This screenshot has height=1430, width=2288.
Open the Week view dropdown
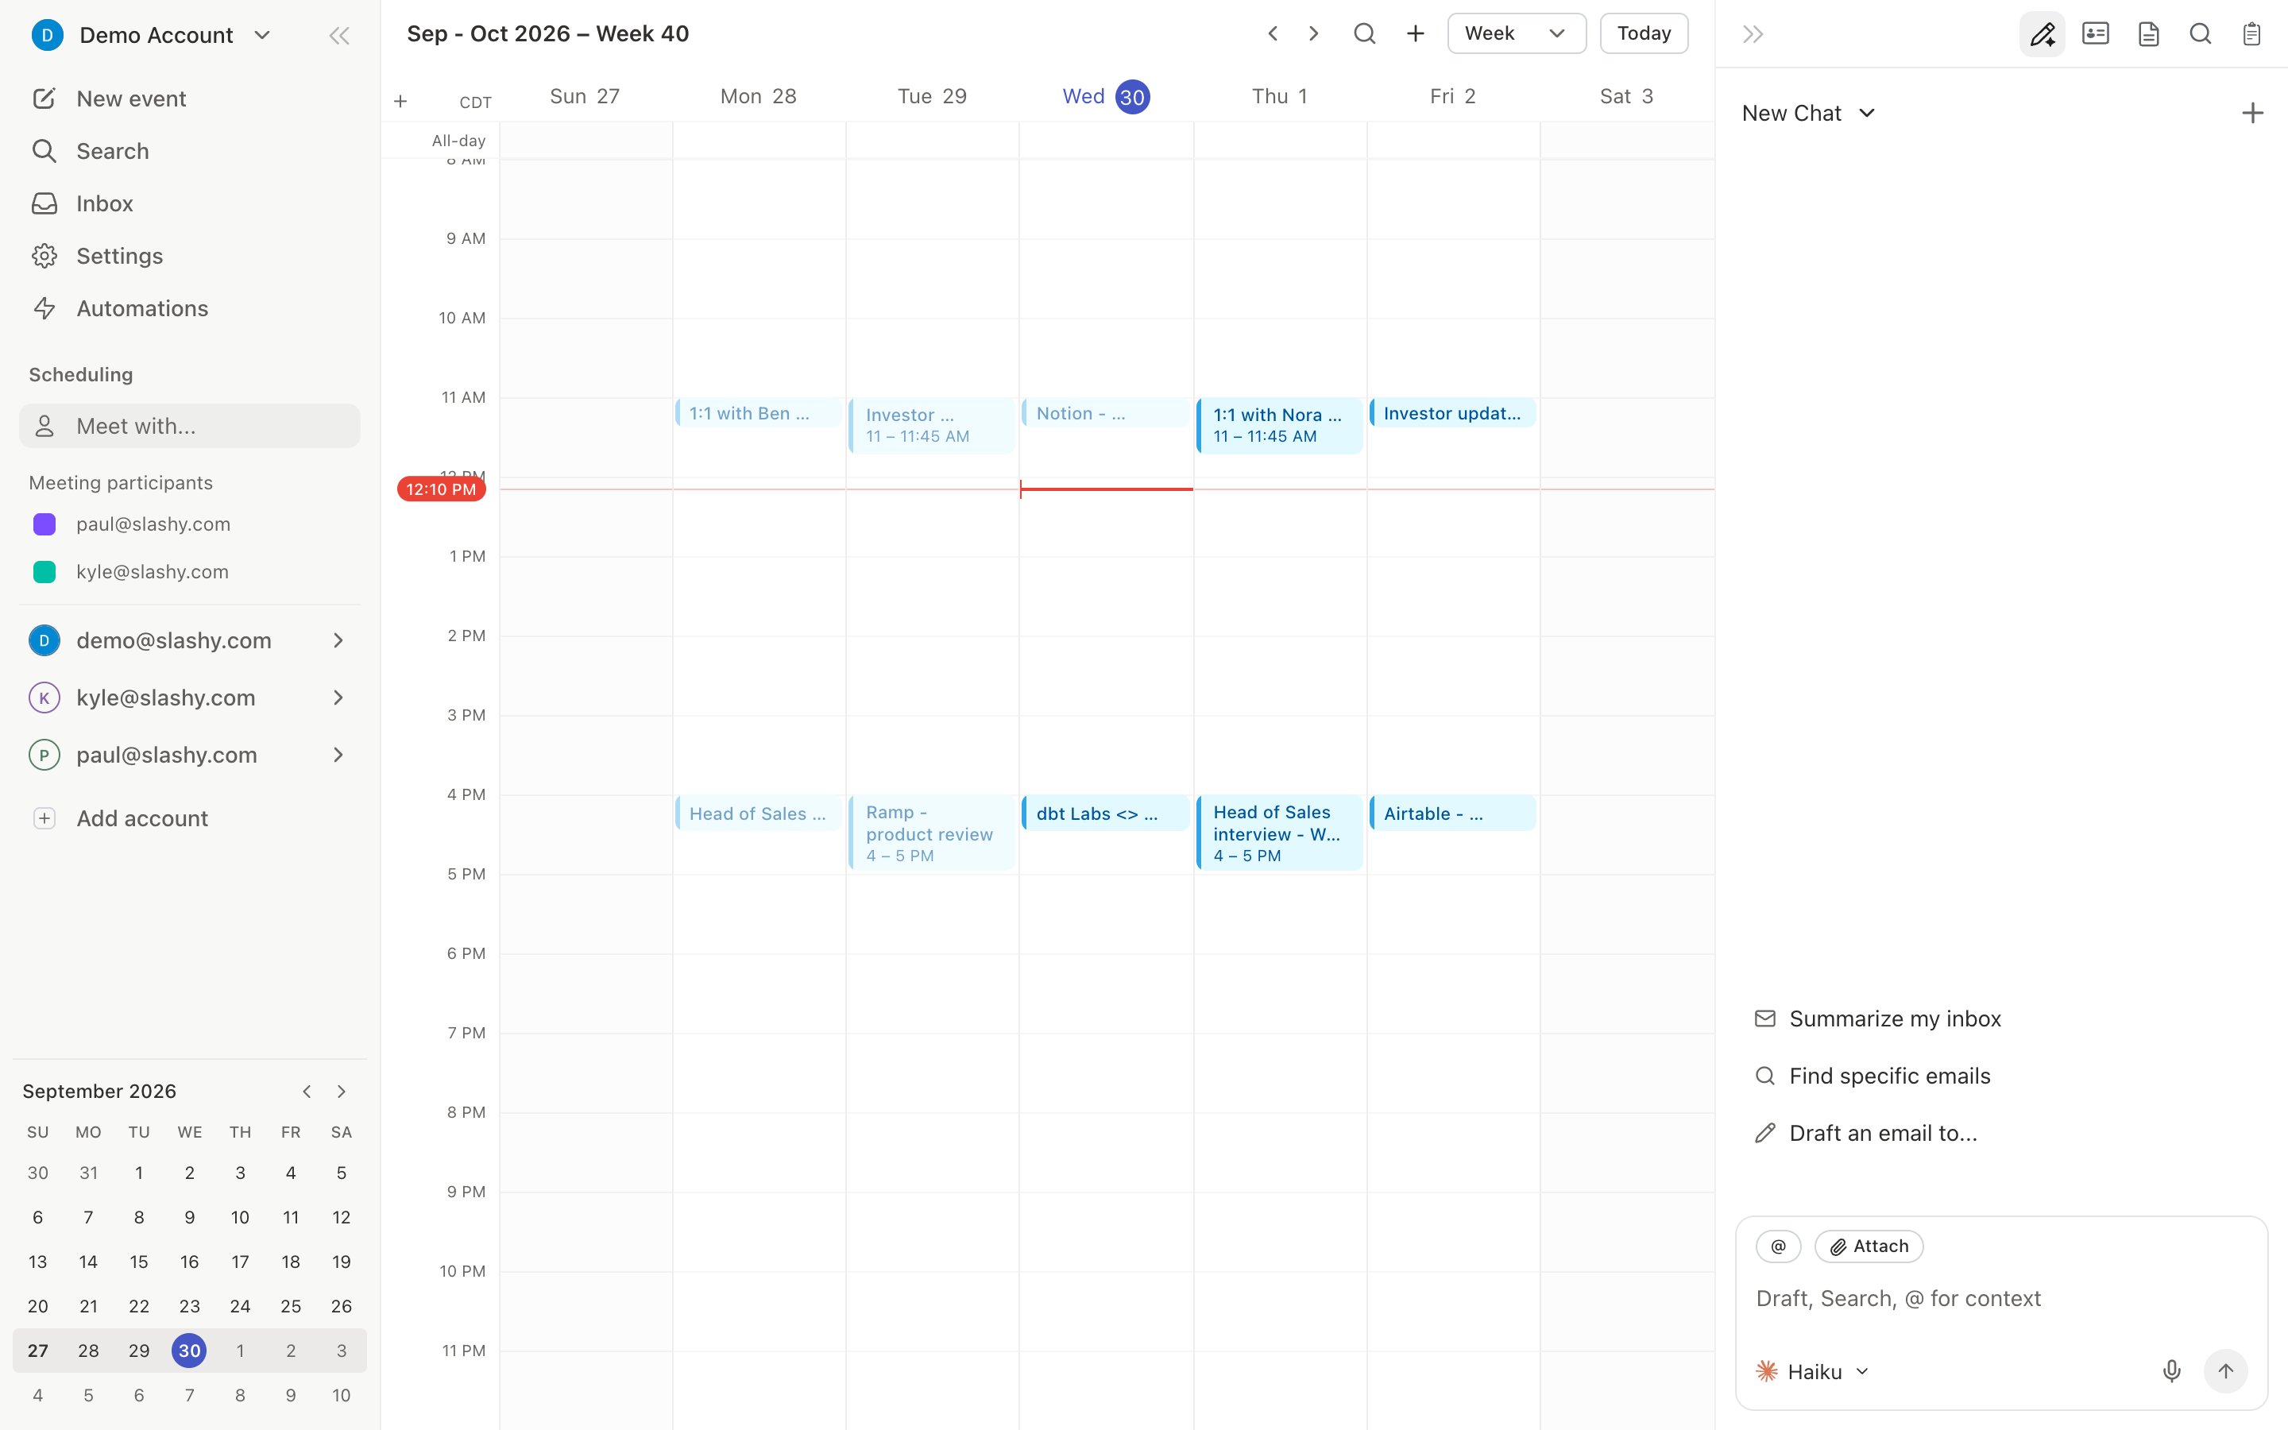1516,34
